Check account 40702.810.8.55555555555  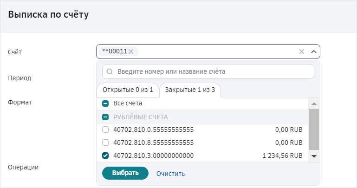pyautogui.click(x=105, y=143)
